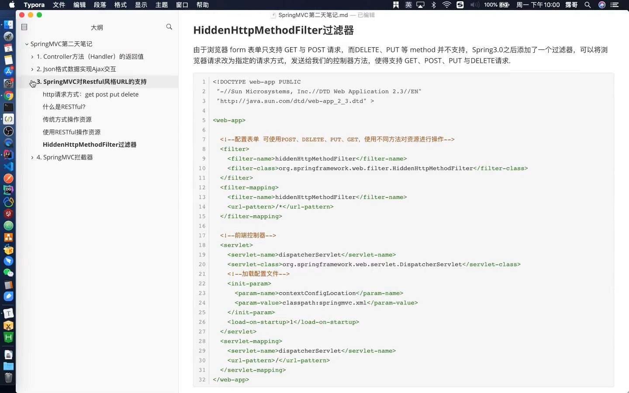Click the volume icon in the menu bar
The width and height of the screenshot is (629, 393).
[x=474, y=5]
